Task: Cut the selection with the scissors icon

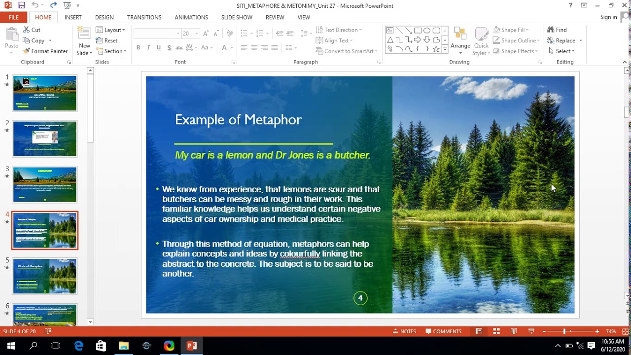Action: 32,30
